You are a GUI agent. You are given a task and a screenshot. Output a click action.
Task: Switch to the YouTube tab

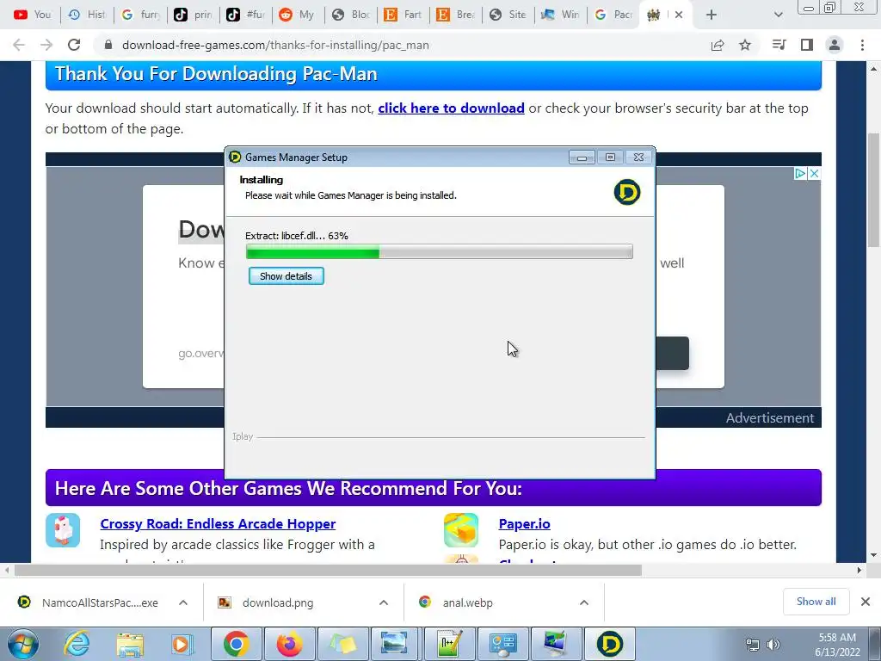point(32,15)
